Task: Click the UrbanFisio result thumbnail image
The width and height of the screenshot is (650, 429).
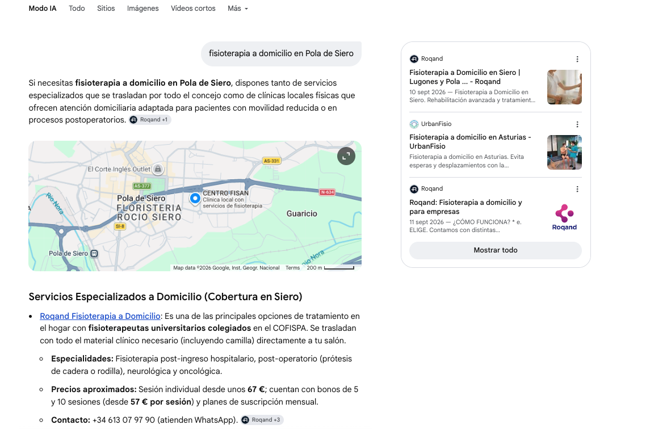Action: click(564, 152)
